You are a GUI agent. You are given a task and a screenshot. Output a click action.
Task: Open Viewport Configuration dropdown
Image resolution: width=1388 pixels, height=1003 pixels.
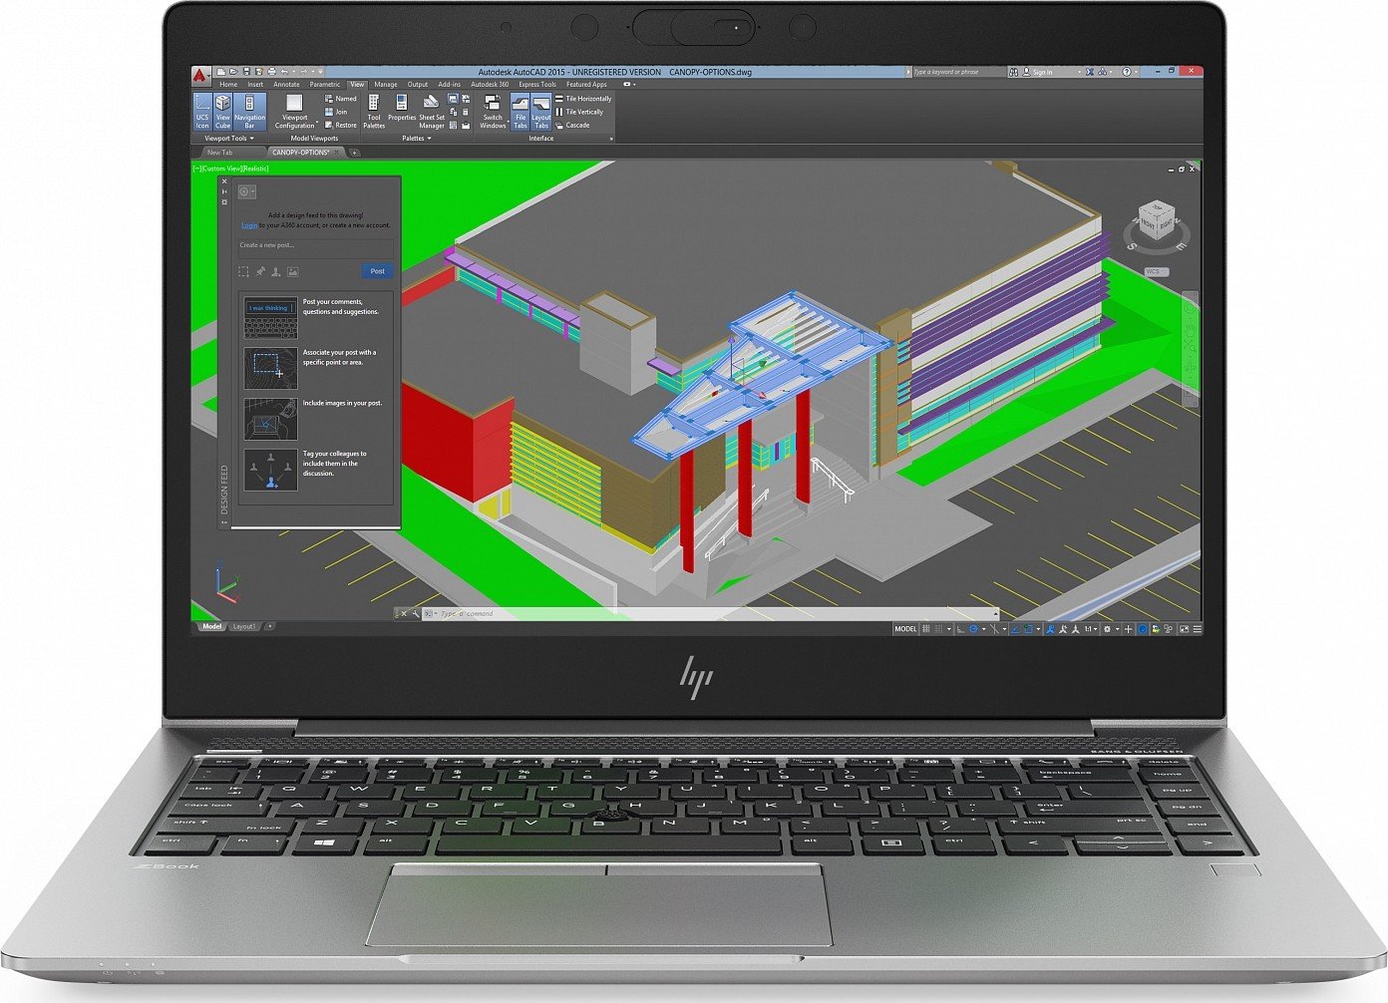tap(294, 113)
